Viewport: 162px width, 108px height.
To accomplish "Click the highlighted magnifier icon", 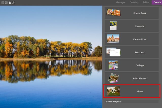I will [13, 3].
